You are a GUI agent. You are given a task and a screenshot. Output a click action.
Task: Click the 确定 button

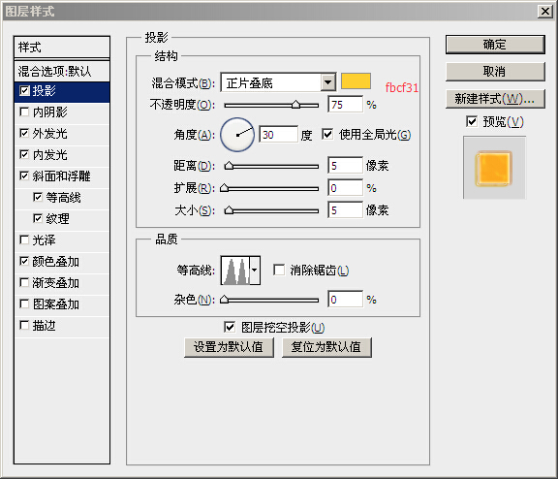pos(495,45)
